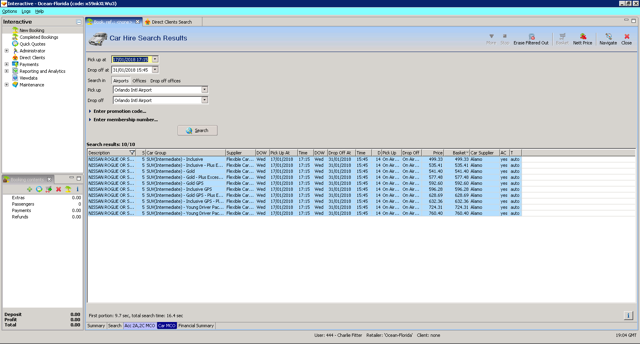Viewport: 640px width, 344px height.
Task: Expand Enter promotion code section
Action: pos(90,111)
